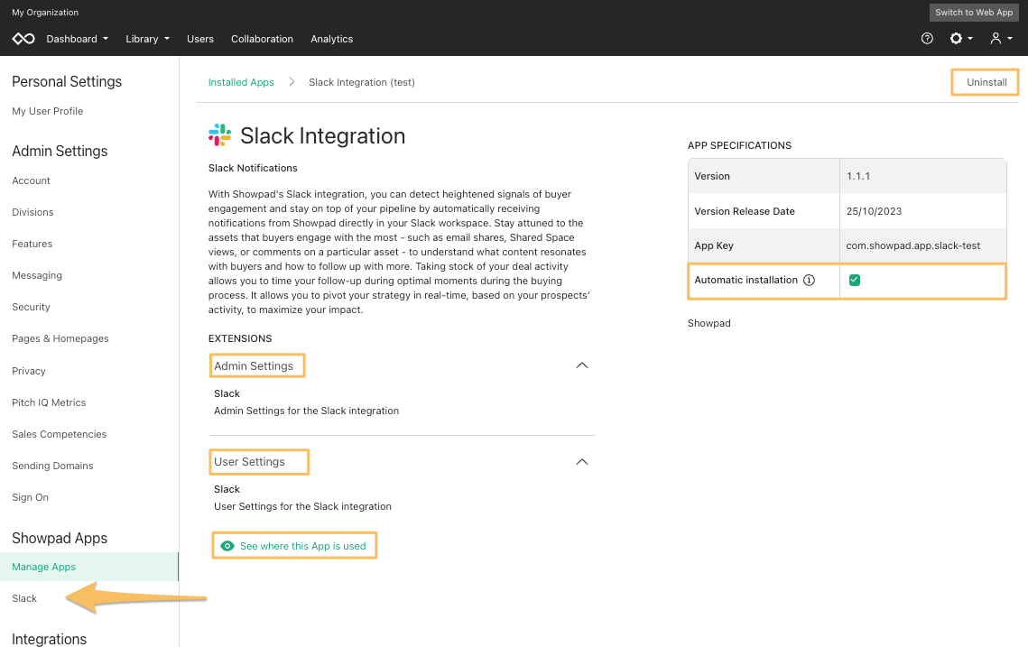Collapse the Admin Settings extension chevron

pos(581,365)
